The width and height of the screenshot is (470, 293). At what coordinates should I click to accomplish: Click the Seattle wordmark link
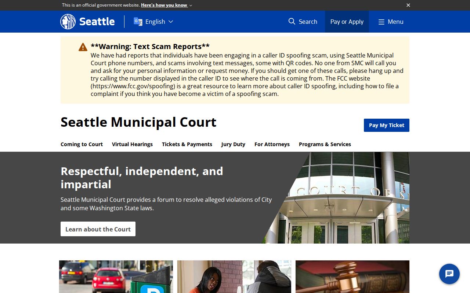click(97, 22)
